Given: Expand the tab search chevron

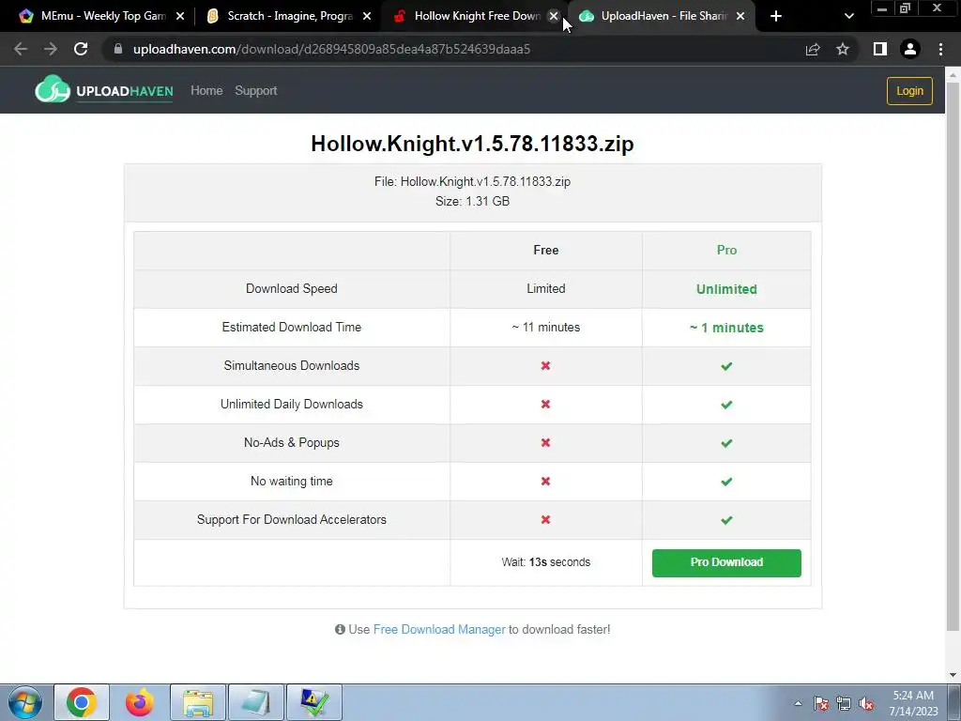Looking at the screenshot, I should coord(848,16).
